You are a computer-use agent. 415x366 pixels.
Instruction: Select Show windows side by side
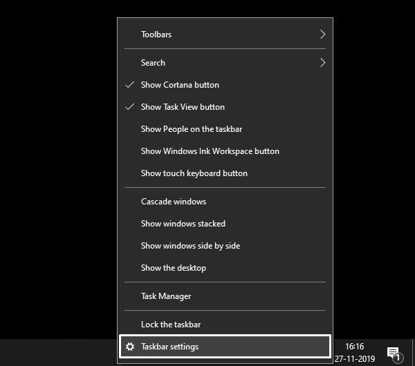[x=225, y=246]
